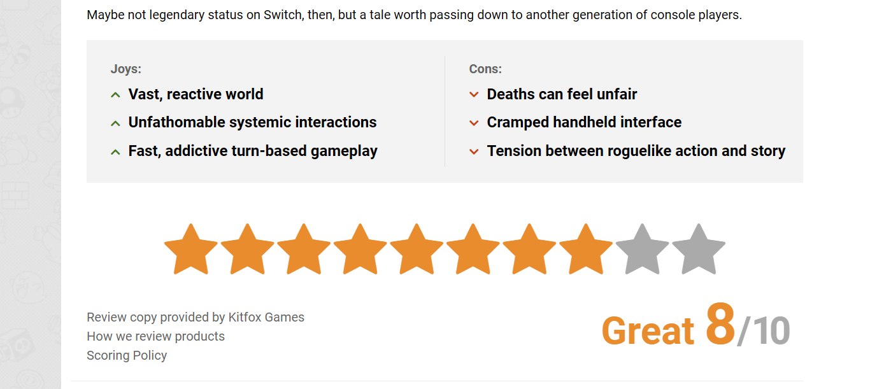Click green chevron beside 'Fast, addictive turn-based gameplay'
Viewport: 891px width, 389px height.
(115, 152)
